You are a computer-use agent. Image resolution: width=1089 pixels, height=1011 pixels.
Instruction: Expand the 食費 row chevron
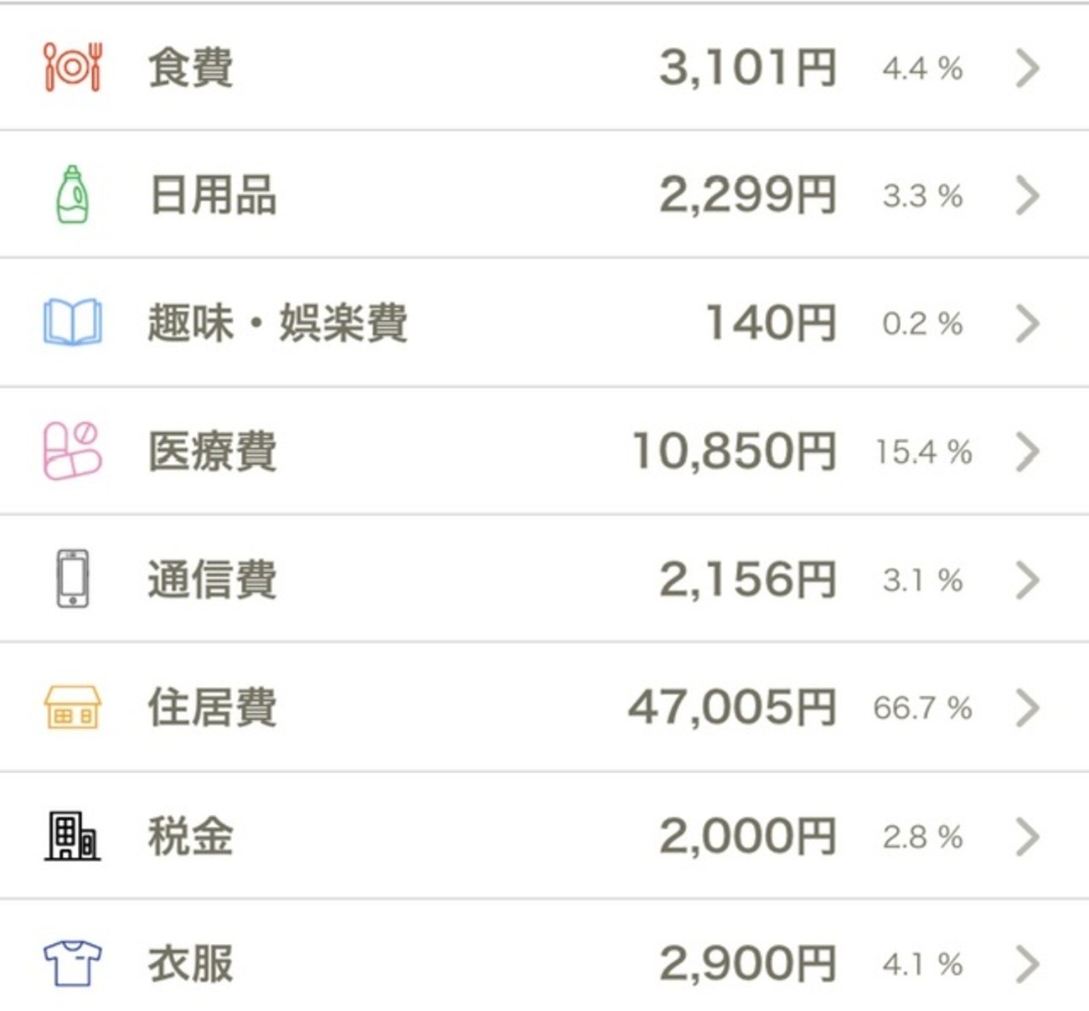(x=1027, y=68)
